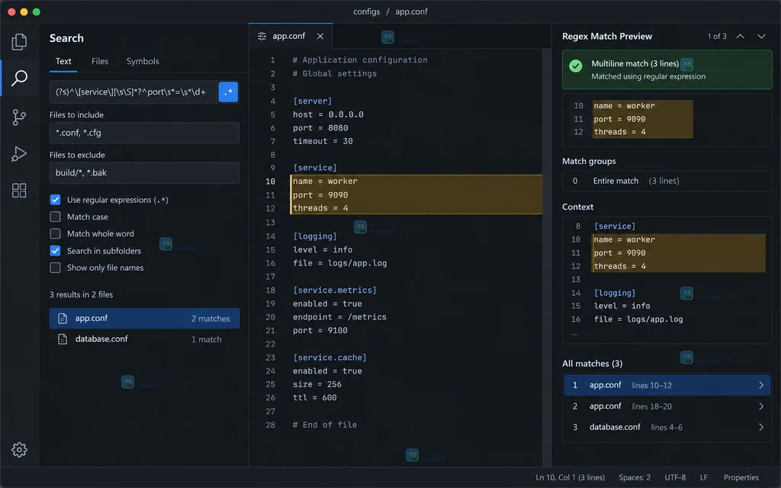The image size is (781, 488).
Task: Click 'file = logs/app.log' in Context panel
Action: 638,319
